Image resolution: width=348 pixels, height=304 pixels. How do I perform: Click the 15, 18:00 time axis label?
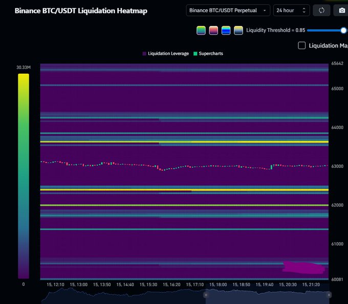click(x=218, y=285)
